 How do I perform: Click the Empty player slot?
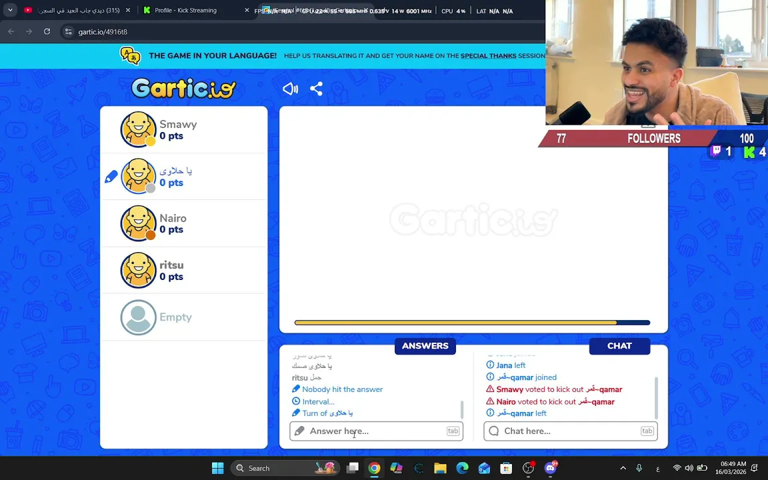(x=184, y=317)
